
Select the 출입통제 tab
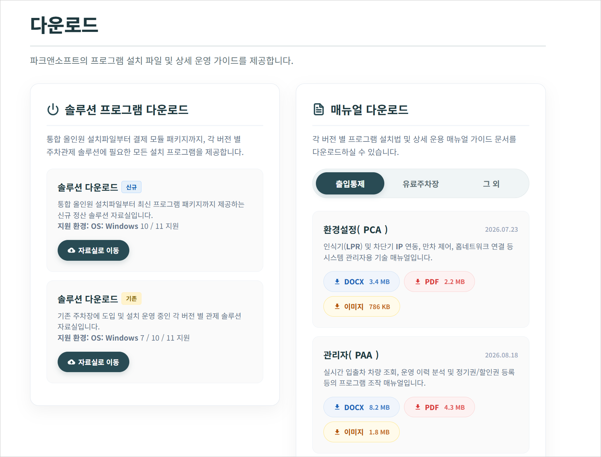[x=350, y=183]
